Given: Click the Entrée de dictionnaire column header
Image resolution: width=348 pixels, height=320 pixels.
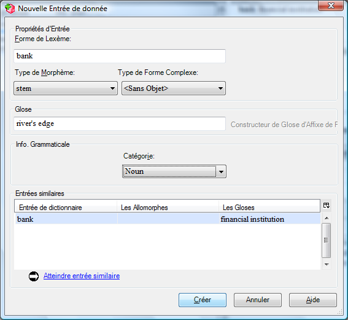Looking at the screenshot, I should pyautogui.click(x=66, y=208).
